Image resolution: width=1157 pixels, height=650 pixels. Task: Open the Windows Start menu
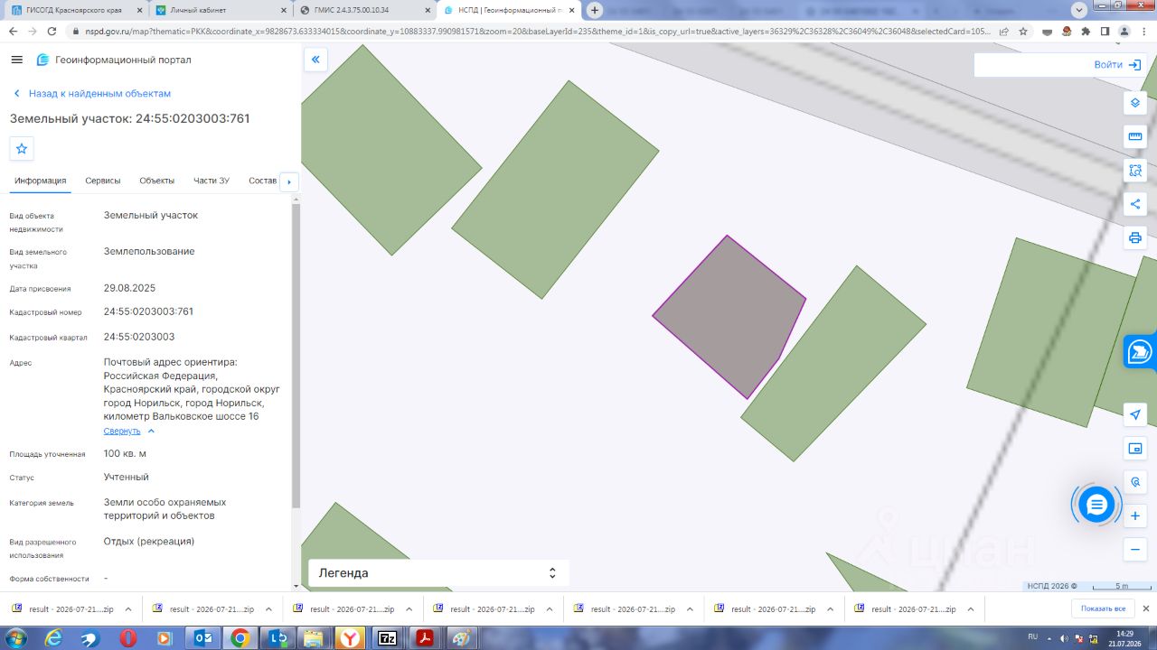coord(14,638)
